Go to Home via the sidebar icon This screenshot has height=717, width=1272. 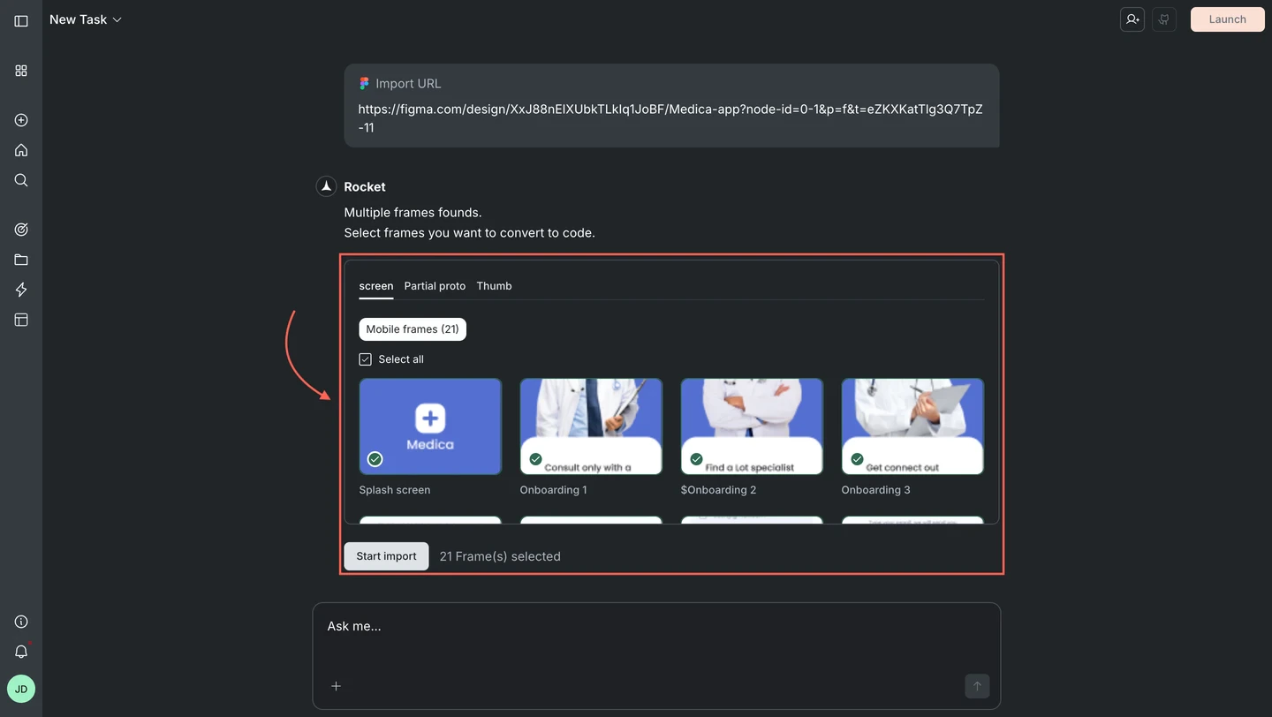(21, 150)
